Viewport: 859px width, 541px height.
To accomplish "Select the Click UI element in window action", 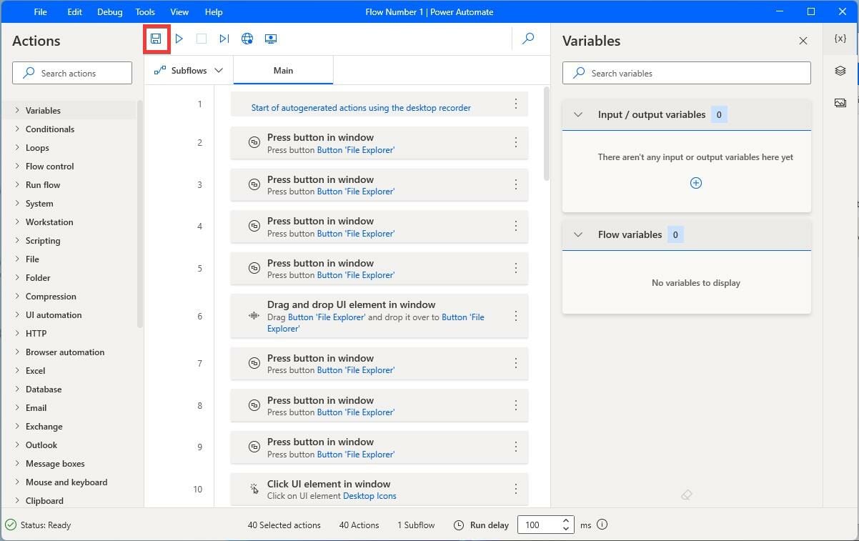I will pyautogui.click(x=379, y=490).
